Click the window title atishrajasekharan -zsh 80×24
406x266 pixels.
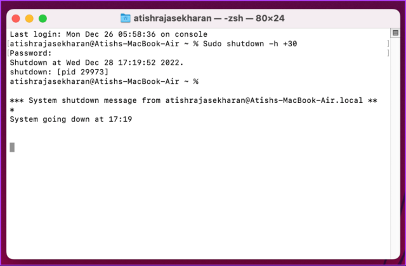209,18
